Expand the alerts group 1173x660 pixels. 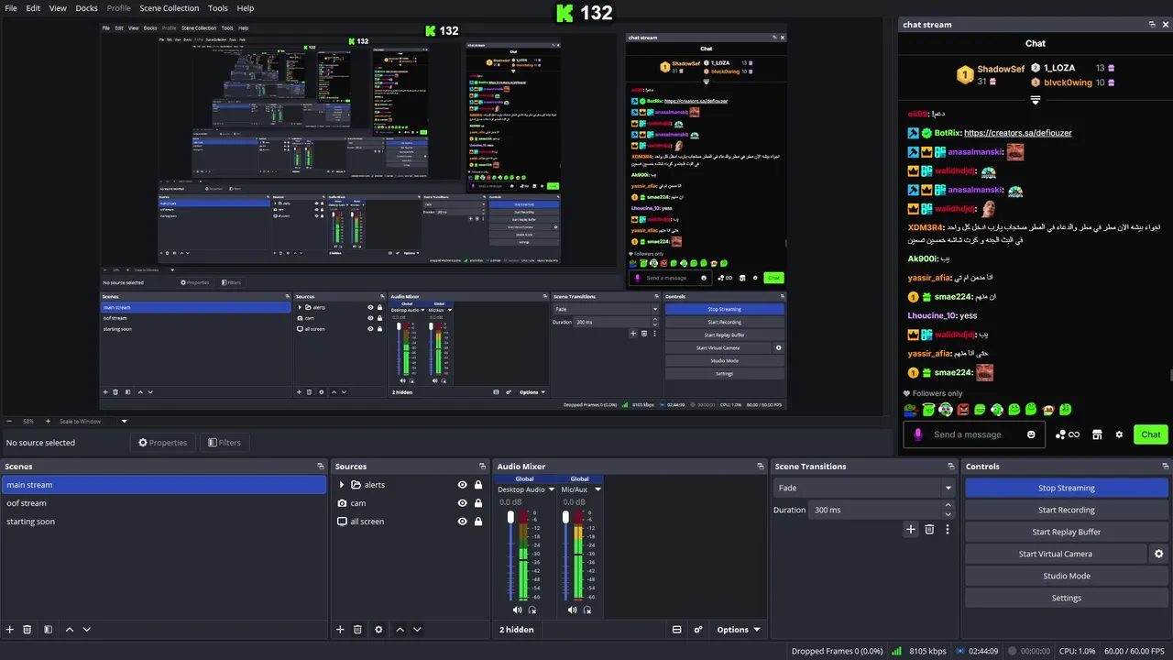click(x=342, y=485)
